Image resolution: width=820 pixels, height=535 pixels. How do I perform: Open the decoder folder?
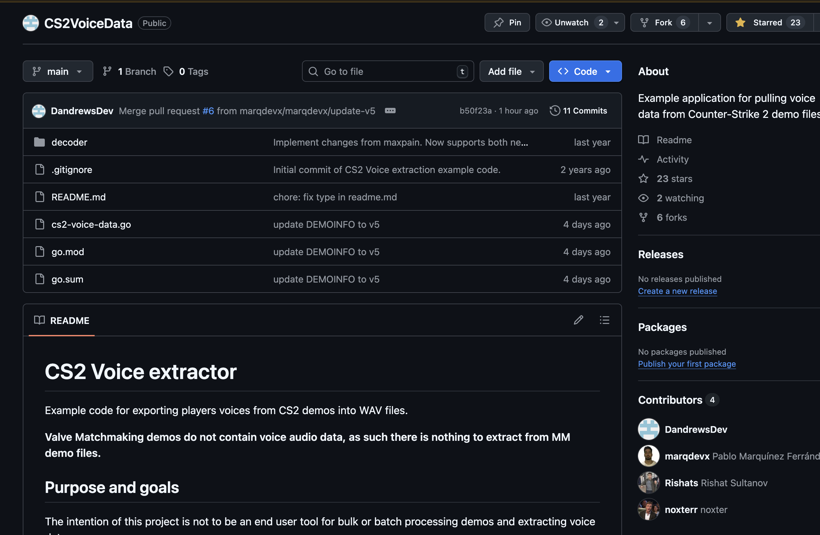click(x=69, y=143)
